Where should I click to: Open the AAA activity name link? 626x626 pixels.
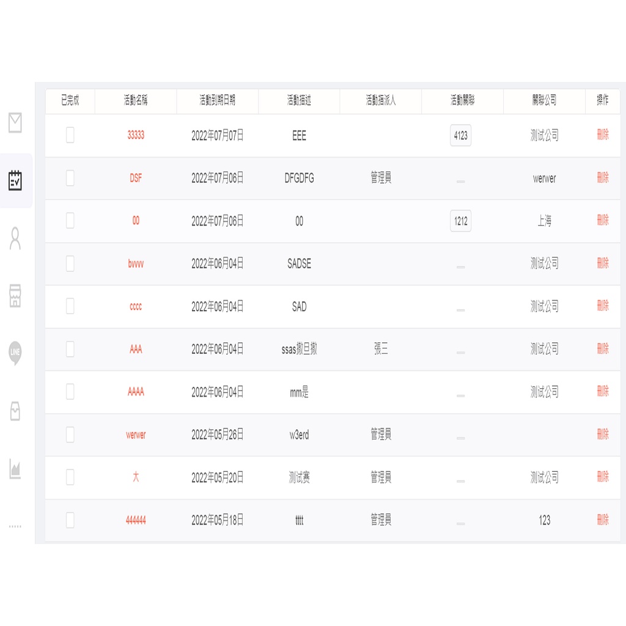(136, 349)
